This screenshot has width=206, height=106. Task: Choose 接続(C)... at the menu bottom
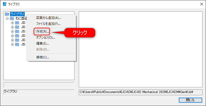click(x=43, y=57)
